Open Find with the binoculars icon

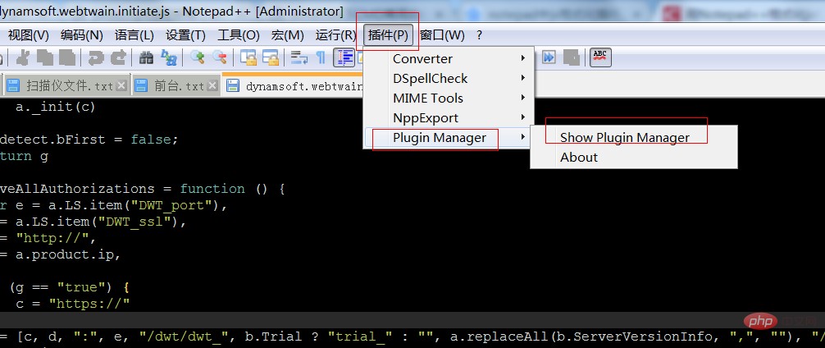[147, 57]
